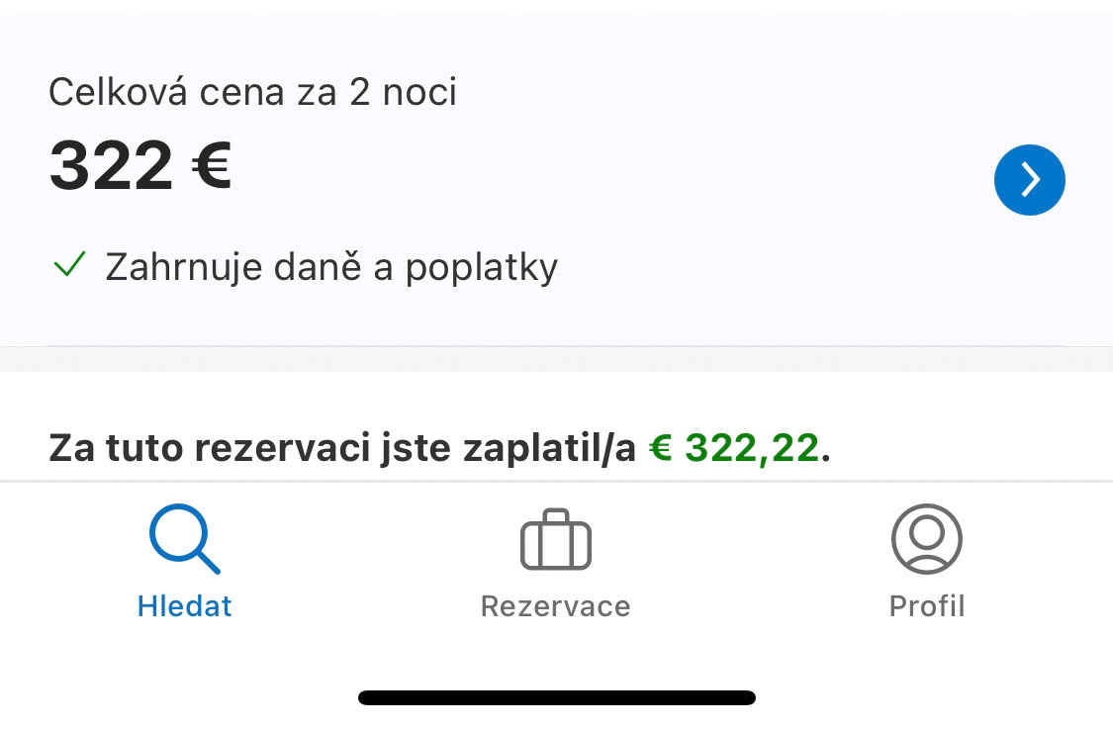The image size is (1113, 729).
Task: Tap the word 'Celková' in the heading
Action: [x=119, y=93]
